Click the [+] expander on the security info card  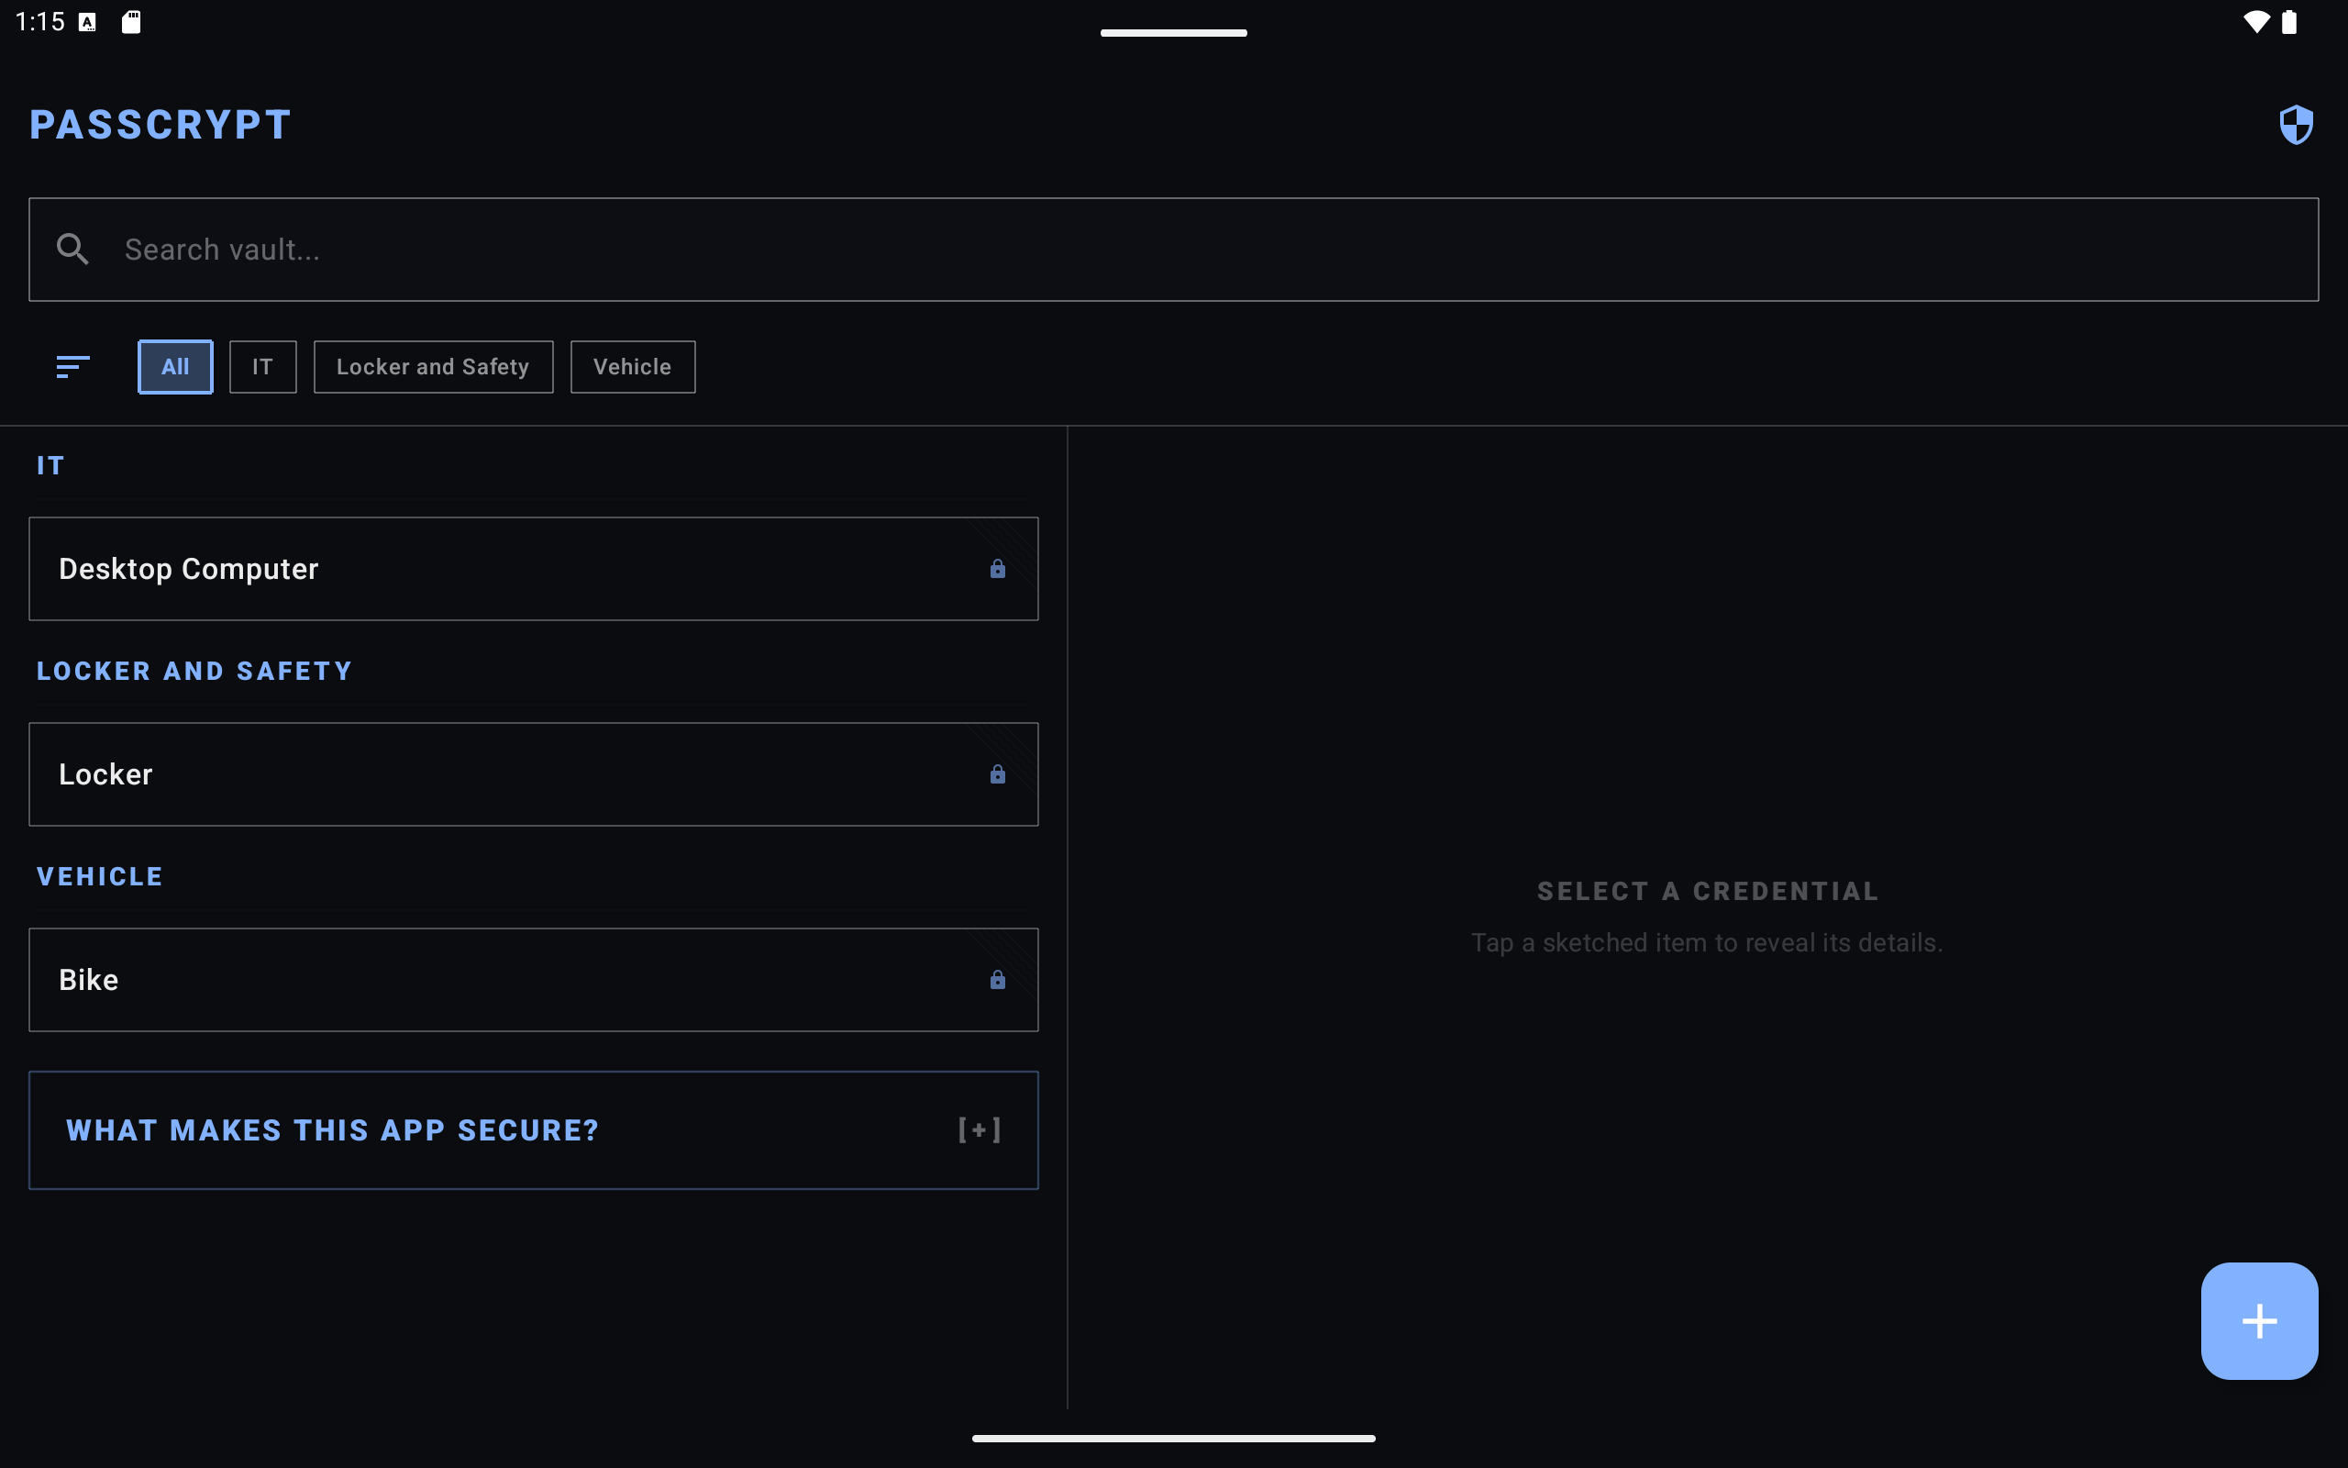point(979,1129)
